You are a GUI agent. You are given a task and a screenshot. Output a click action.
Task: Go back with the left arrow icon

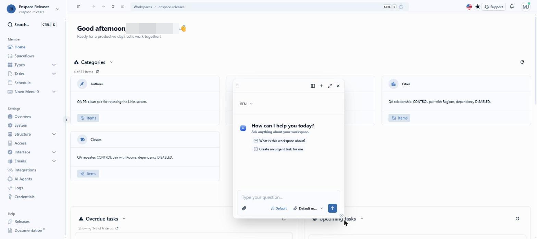point(94,7)
